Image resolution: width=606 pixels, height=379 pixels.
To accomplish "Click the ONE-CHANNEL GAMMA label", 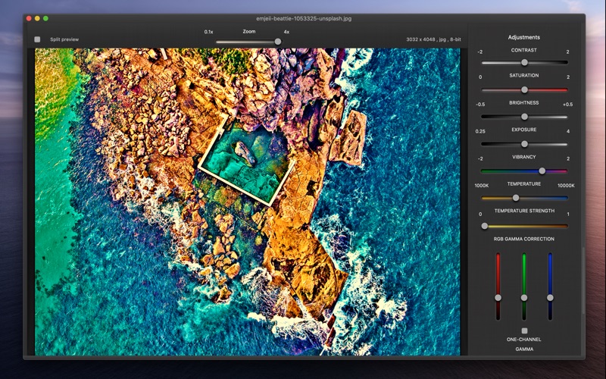I will (x=524, y=344).
